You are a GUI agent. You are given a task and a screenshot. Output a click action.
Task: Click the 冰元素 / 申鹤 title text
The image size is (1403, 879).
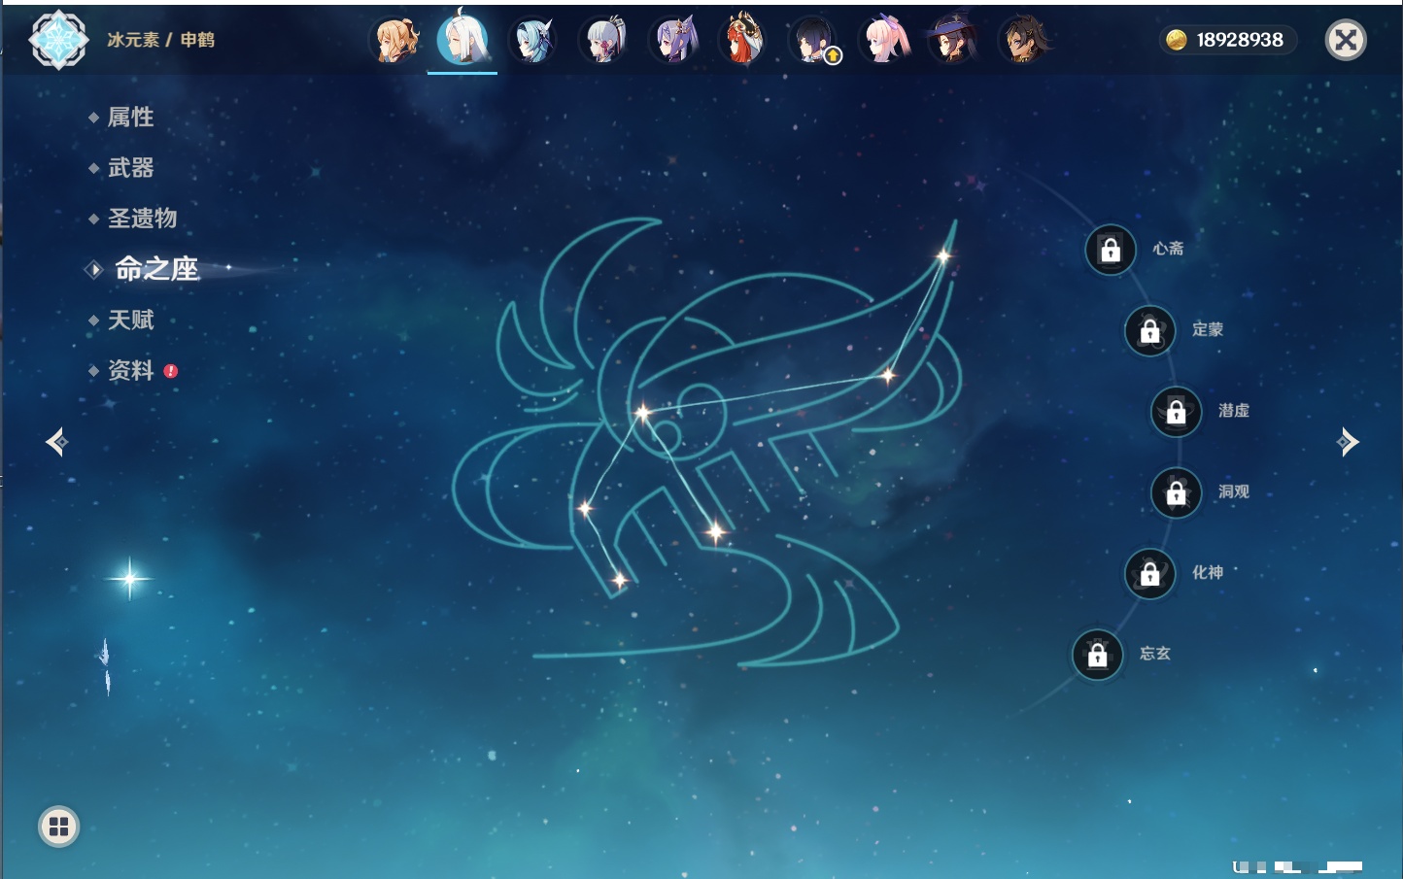pos(160,40)
